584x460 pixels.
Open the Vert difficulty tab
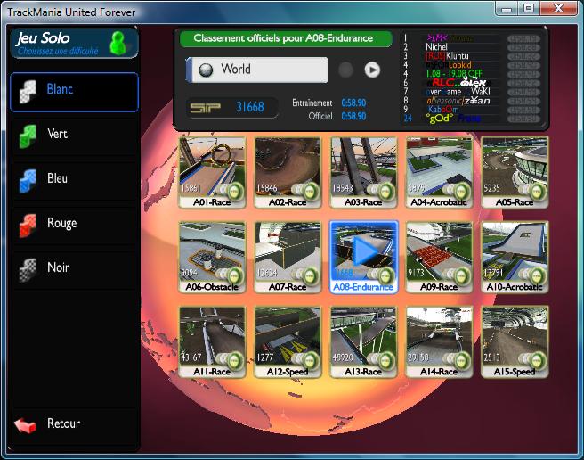[75, 135]
